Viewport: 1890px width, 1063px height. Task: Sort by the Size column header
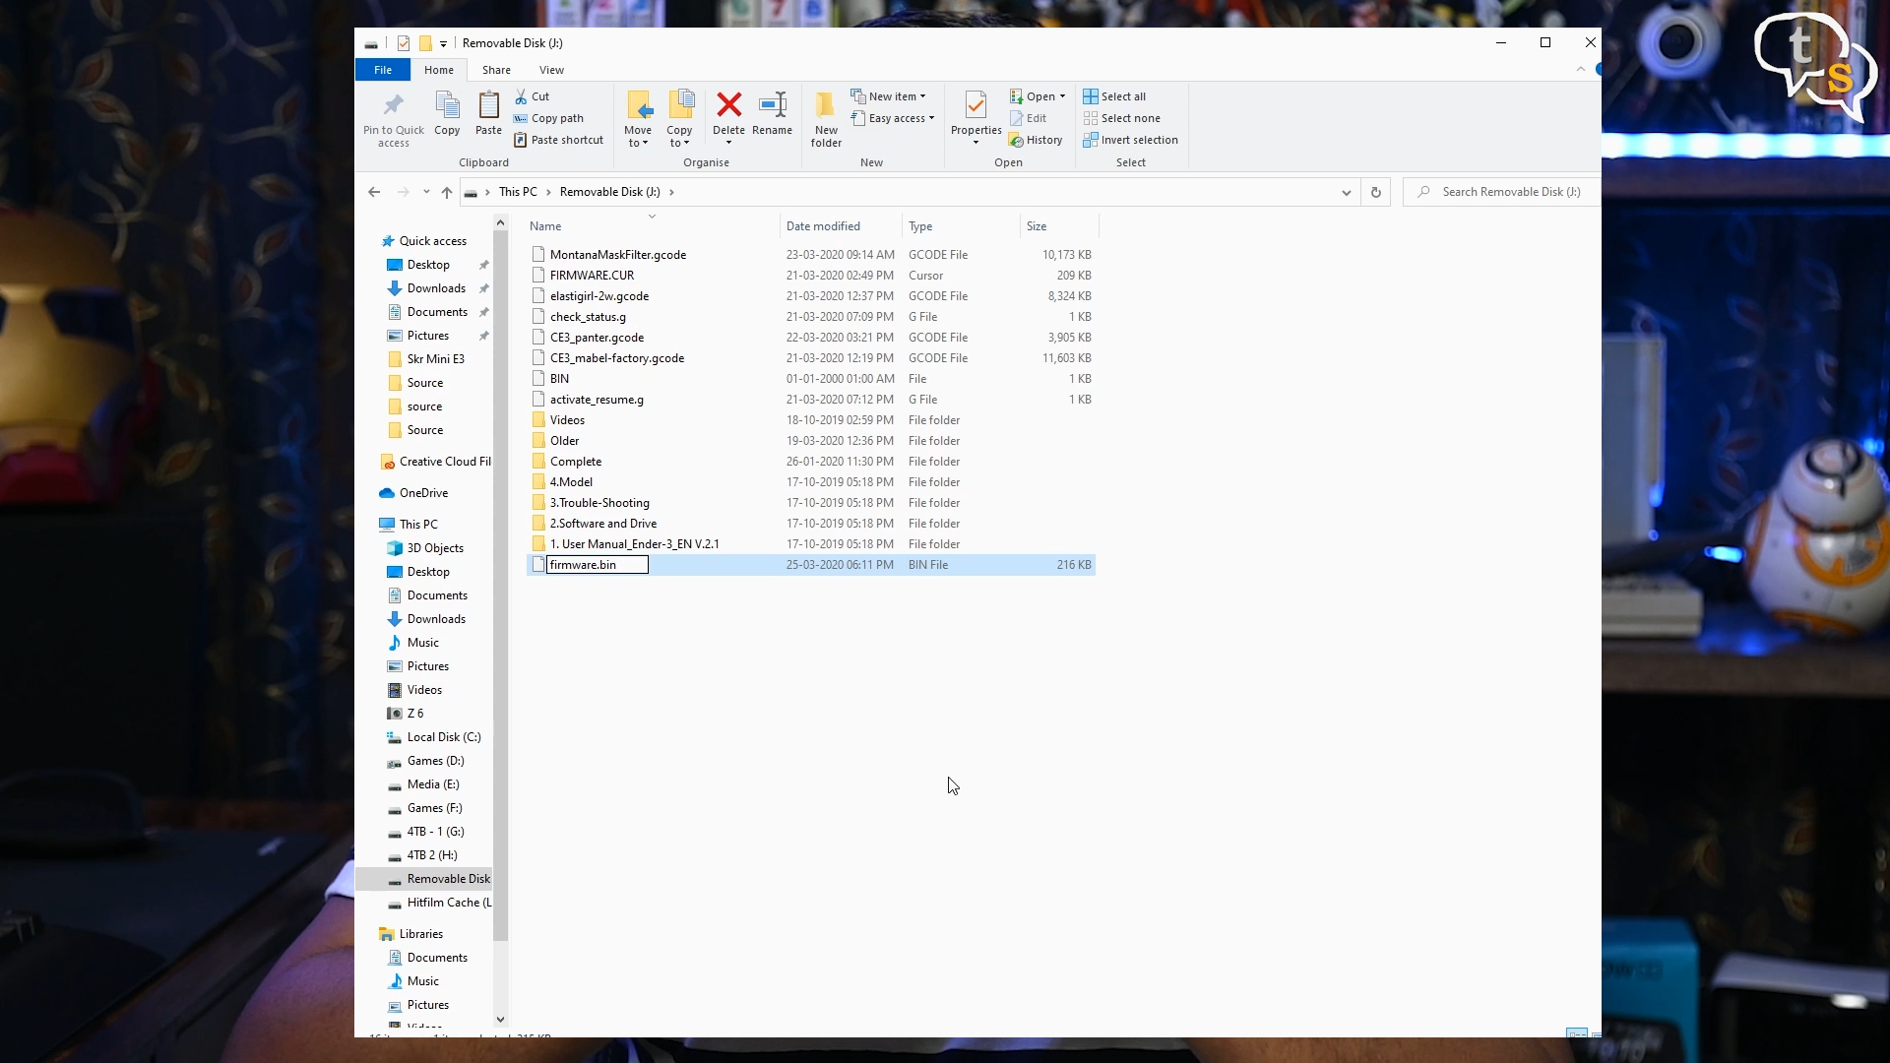click(1059, 226)
